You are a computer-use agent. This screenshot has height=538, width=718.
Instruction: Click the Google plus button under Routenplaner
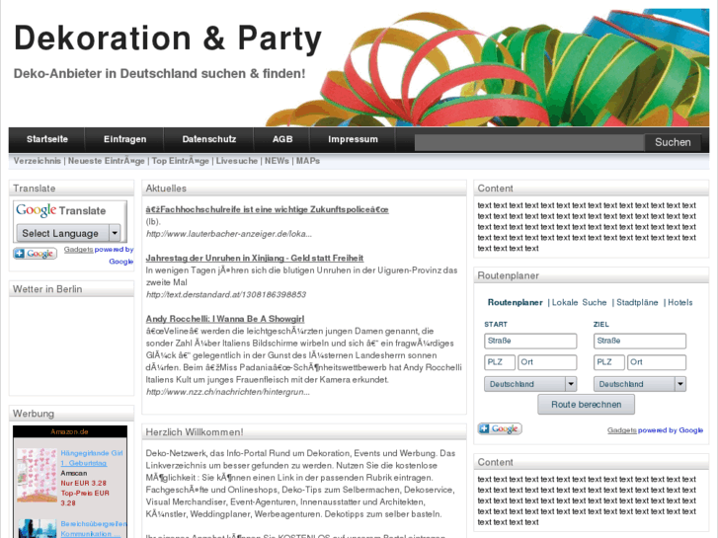tap(500, 428)
